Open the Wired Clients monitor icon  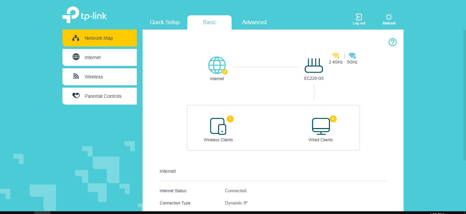[321, 126]
